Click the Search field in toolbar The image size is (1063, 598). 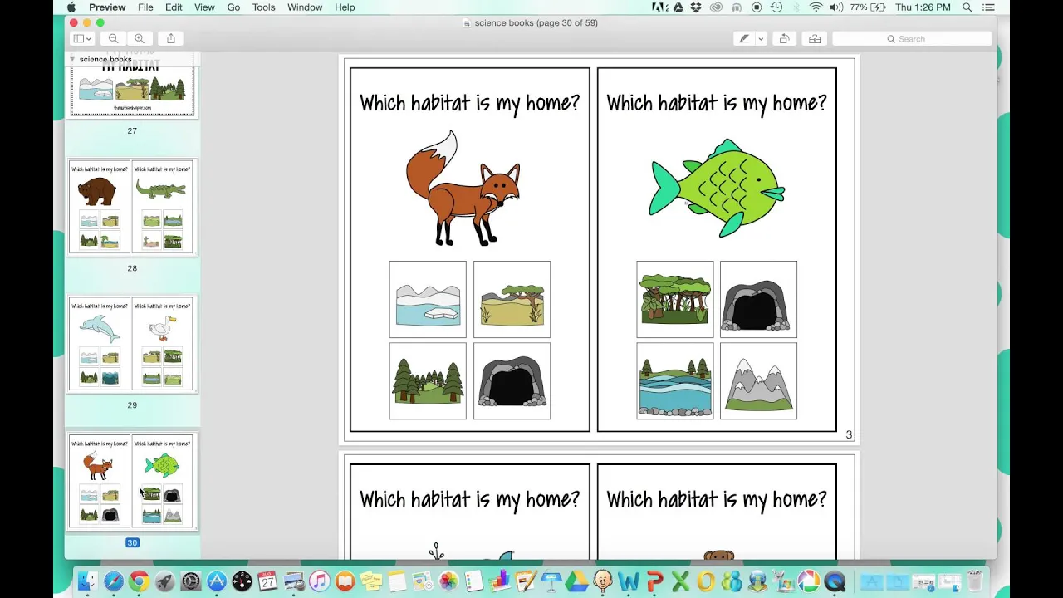point(912,38)
